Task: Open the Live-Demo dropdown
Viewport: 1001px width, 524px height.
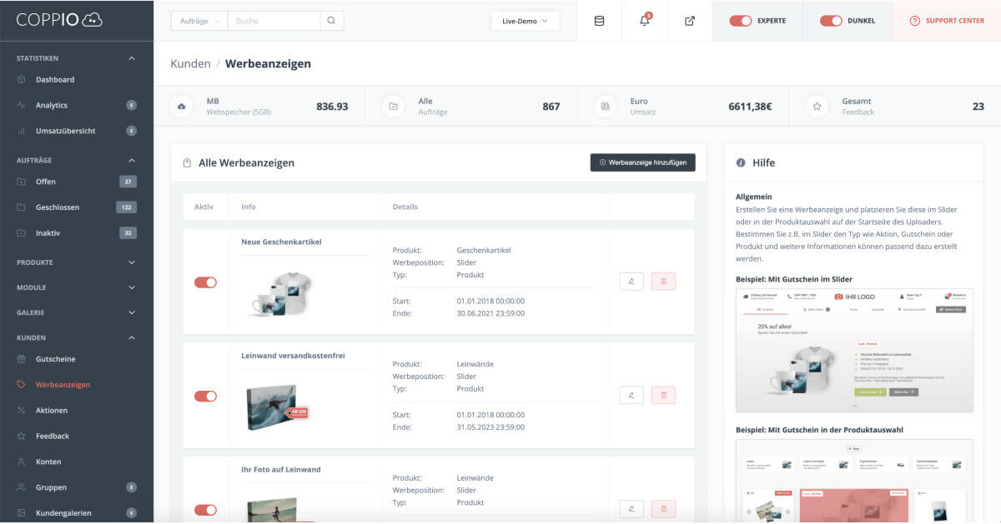Action: [x=525, y=21]
